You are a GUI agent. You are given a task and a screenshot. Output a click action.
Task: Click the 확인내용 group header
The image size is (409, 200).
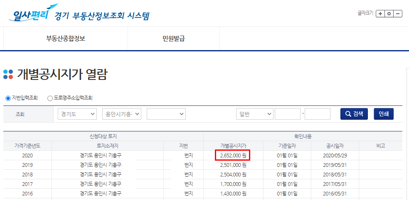pyautogui.click(x=303, y=136)
